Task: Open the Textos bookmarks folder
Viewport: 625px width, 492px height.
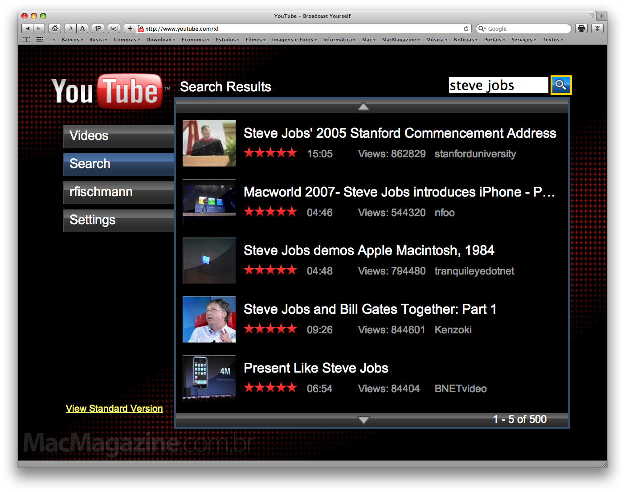Action: click(553, 40)
